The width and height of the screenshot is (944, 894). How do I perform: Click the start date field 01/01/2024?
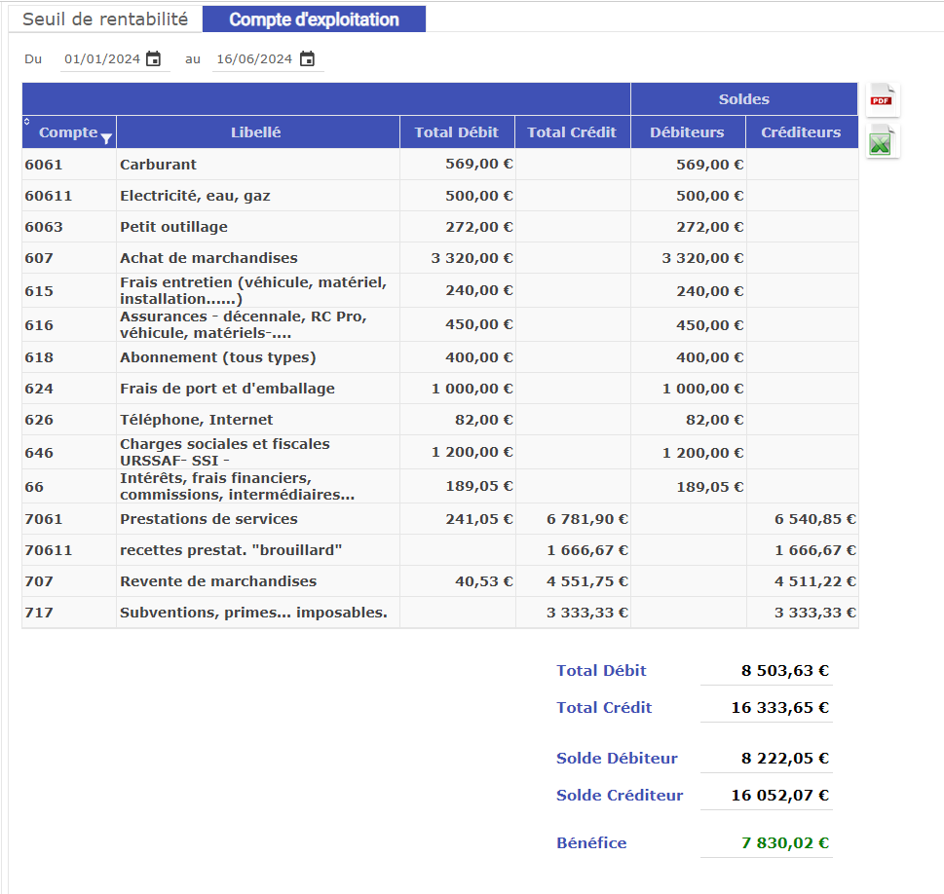102,59
